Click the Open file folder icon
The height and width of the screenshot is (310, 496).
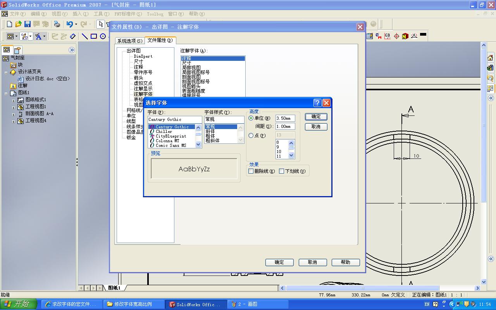pyautogui.click(x=19, y=24)
